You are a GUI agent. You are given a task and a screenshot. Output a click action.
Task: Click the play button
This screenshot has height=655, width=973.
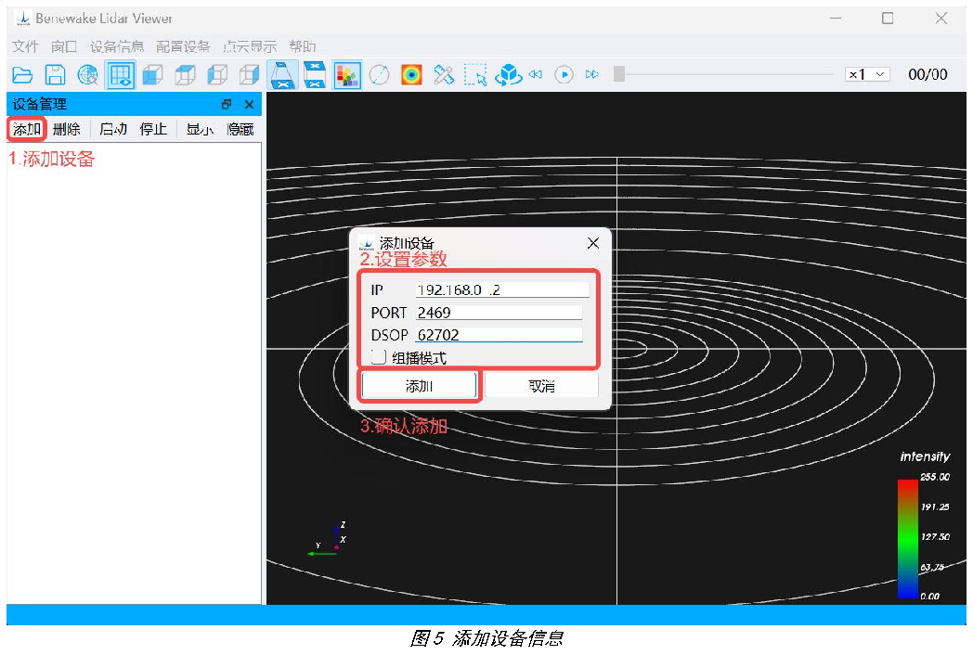tap(564, 74)
